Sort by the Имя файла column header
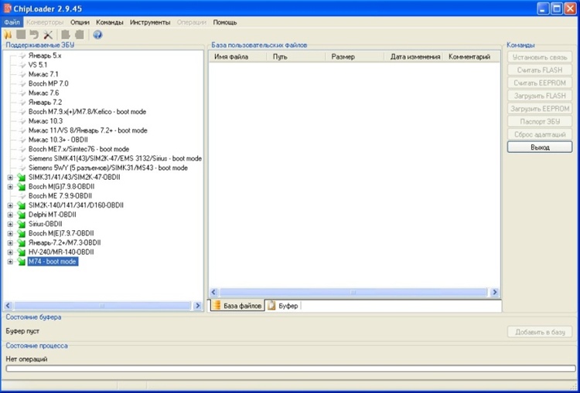 pos(237,57)
